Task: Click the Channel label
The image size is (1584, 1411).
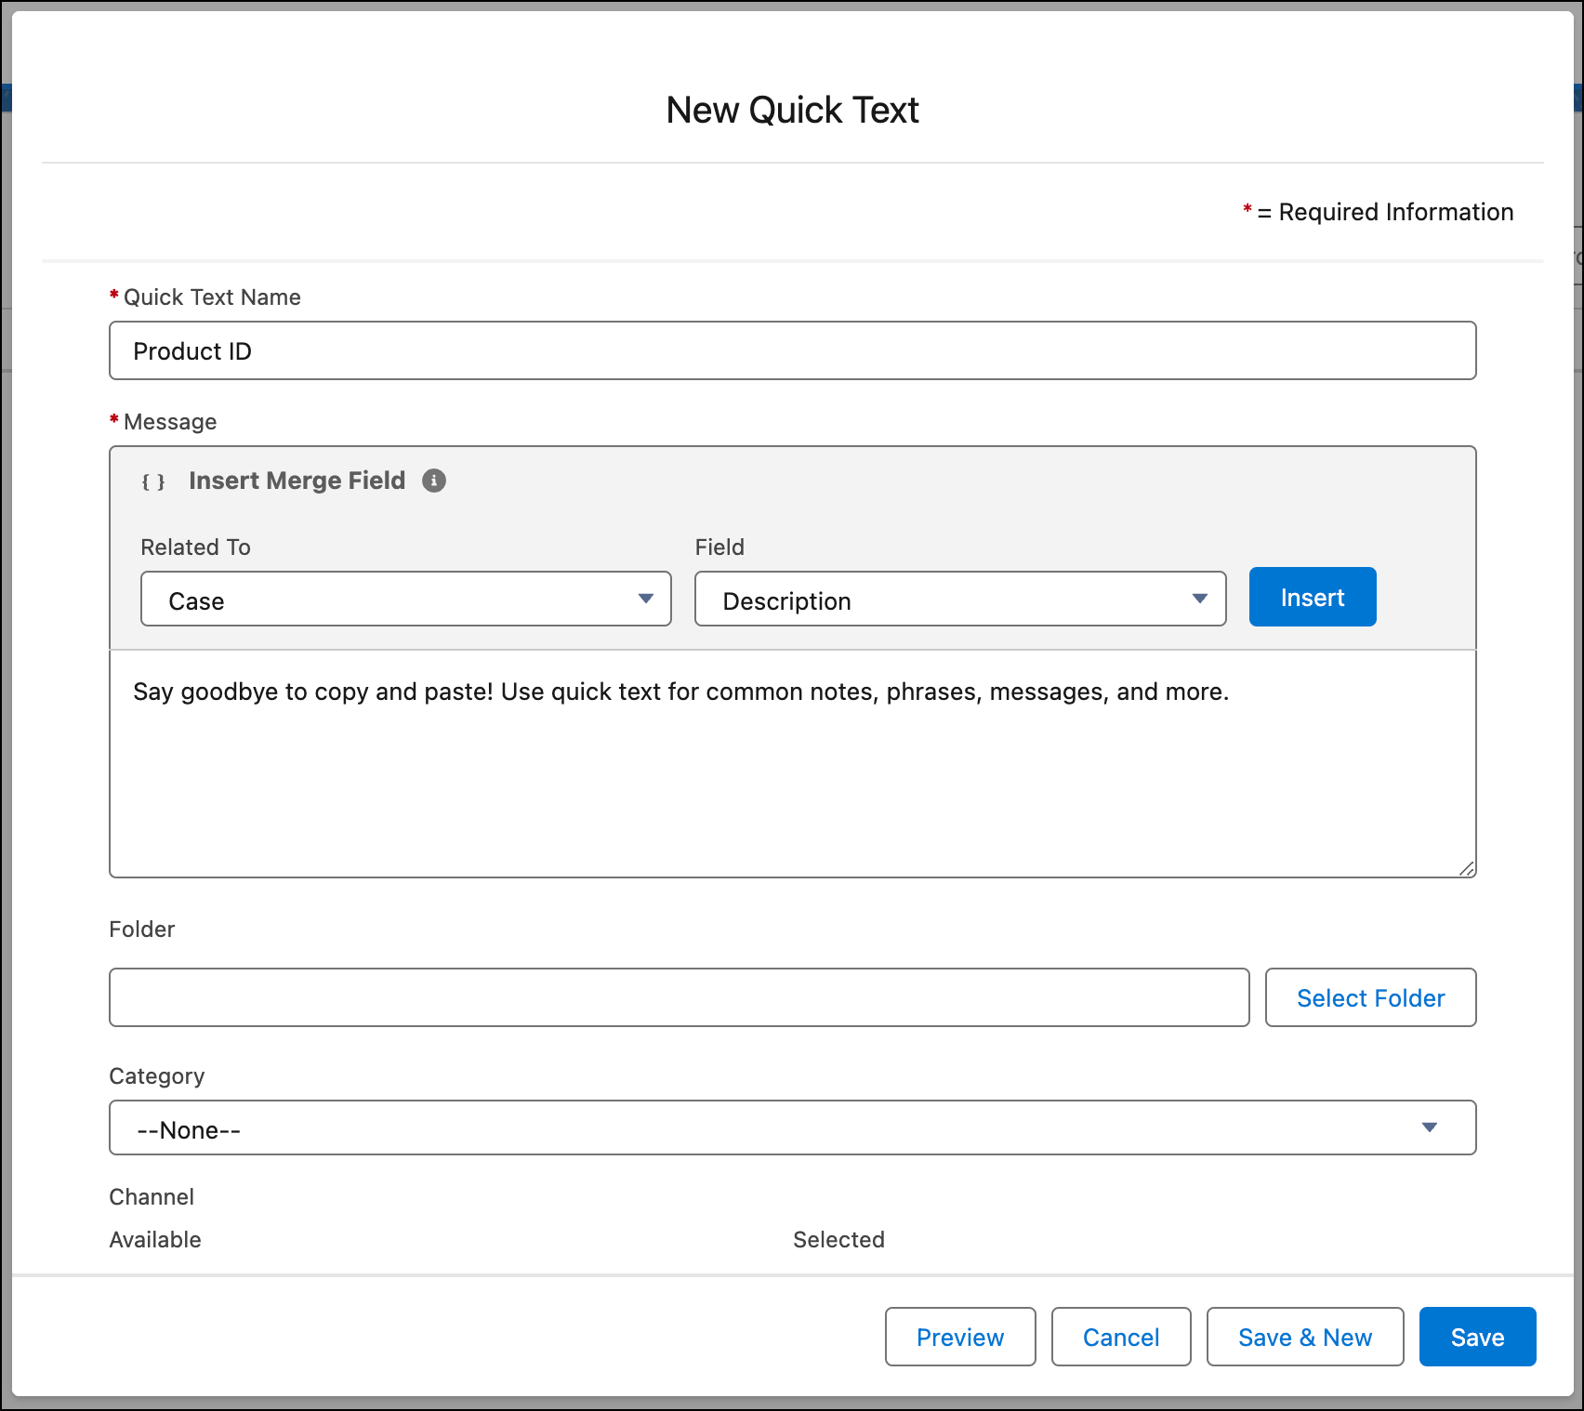Action: point(152,1196)
